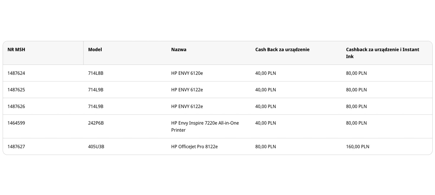Click the 160,00 PLN cashback value
The width and height of the screenshot is (435, 195).
[x=358, y=146]
